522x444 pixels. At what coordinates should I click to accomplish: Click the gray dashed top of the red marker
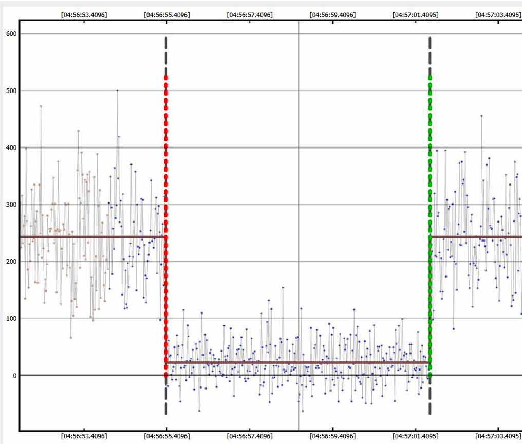166,54
